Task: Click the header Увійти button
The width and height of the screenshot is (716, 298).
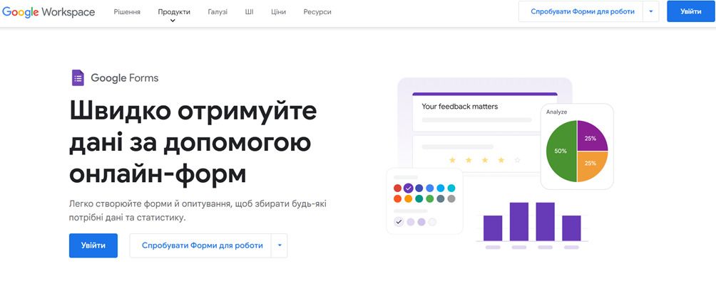Action: (x=691, y=11)
